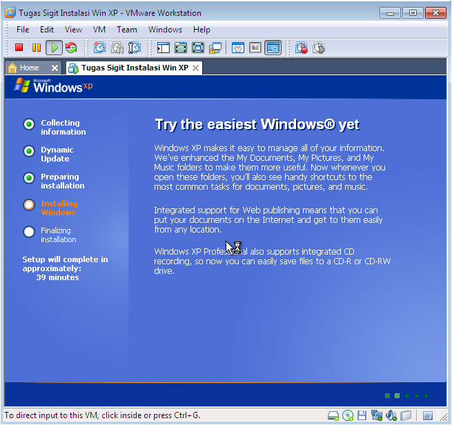
Task: Click the network adapter status icon
Action: [377, 415]
